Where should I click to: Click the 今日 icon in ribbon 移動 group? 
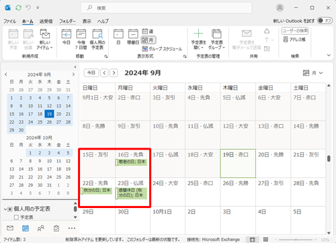(x=67, y=37)
